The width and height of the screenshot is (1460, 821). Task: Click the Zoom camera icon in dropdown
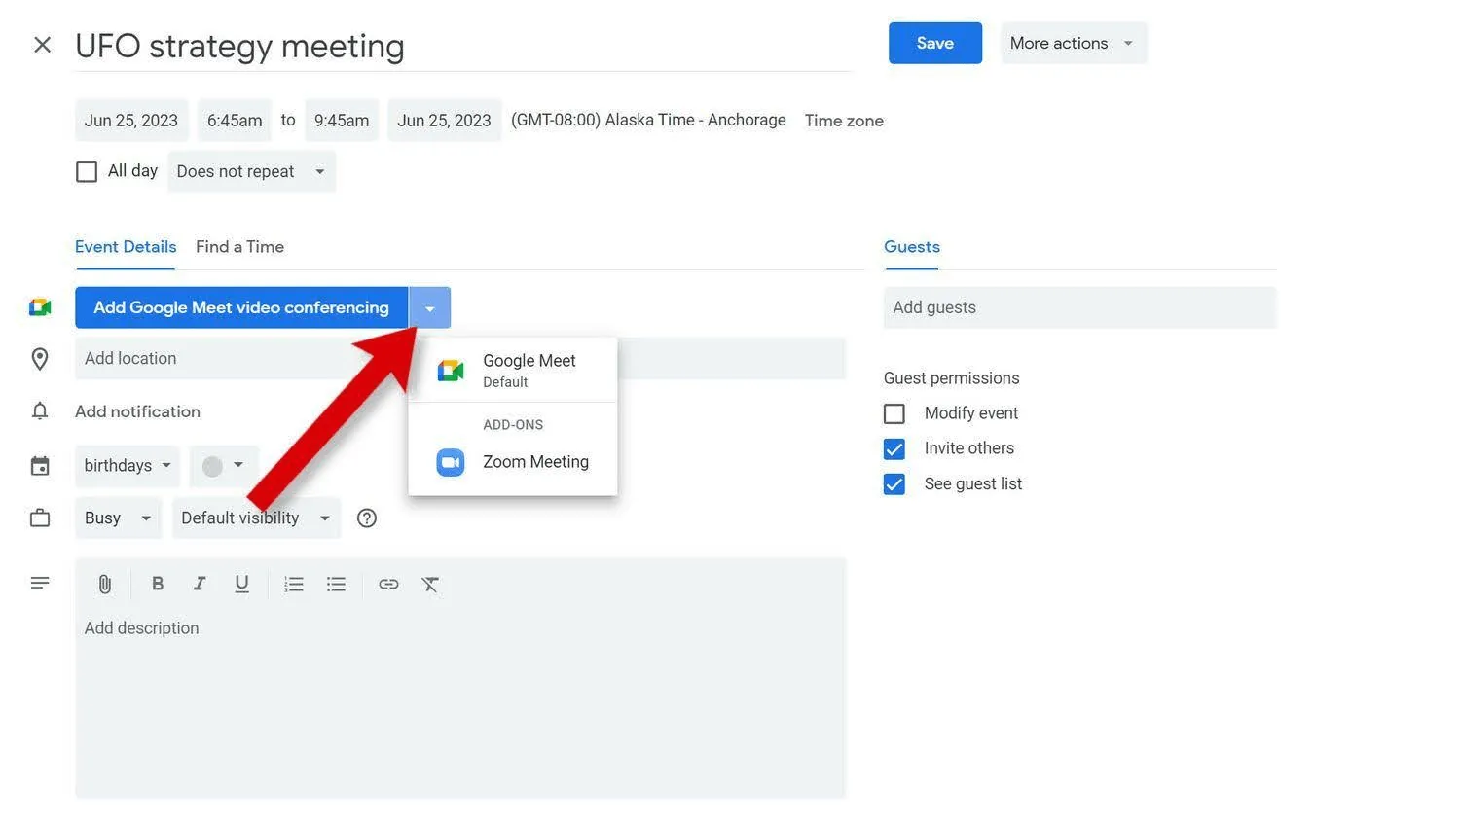[451, 463]
